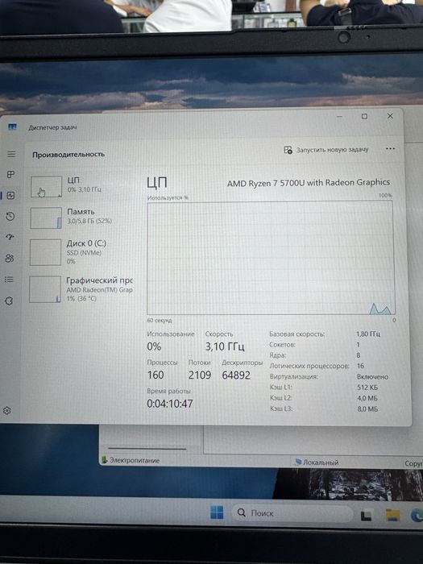
Task: Click the Память mini graph thumbnail
Action: [46, 218]
